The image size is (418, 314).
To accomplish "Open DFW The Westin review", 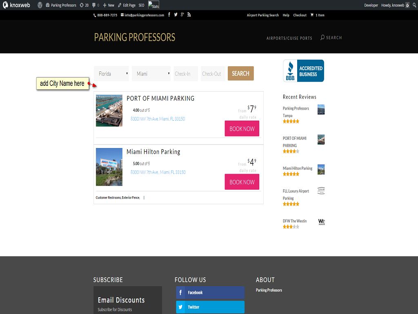I will coord(295,221).
